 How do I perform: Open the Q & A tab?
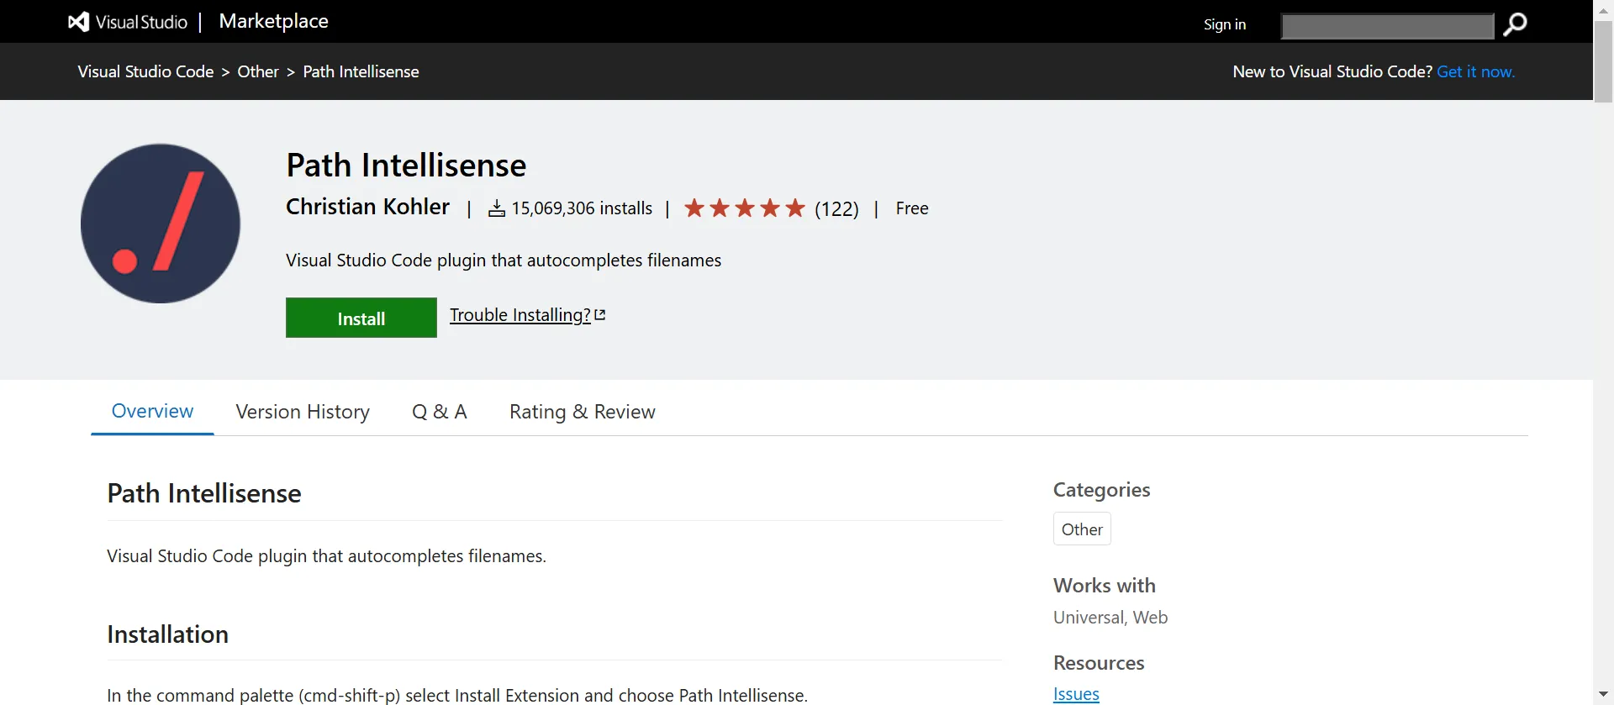(x=440, y=412)
